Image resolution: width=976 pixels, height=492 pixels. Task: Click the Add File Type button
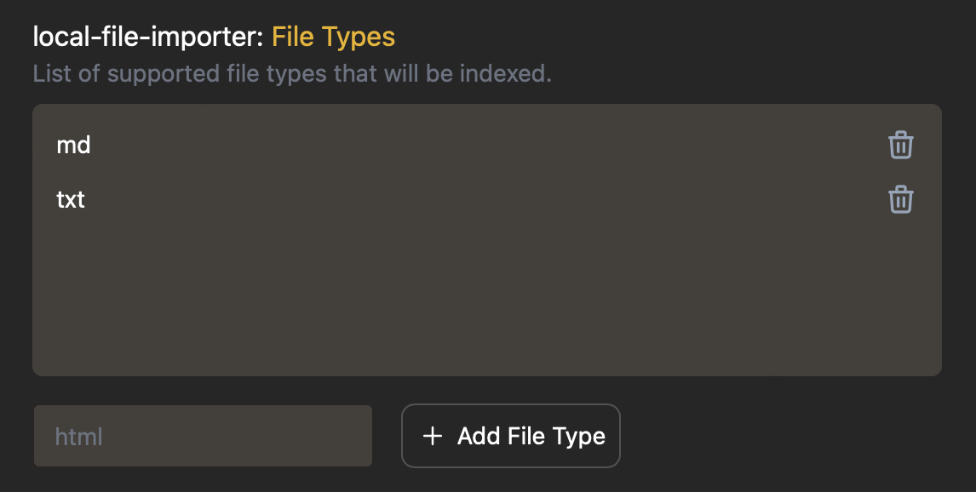click(511, 436)
